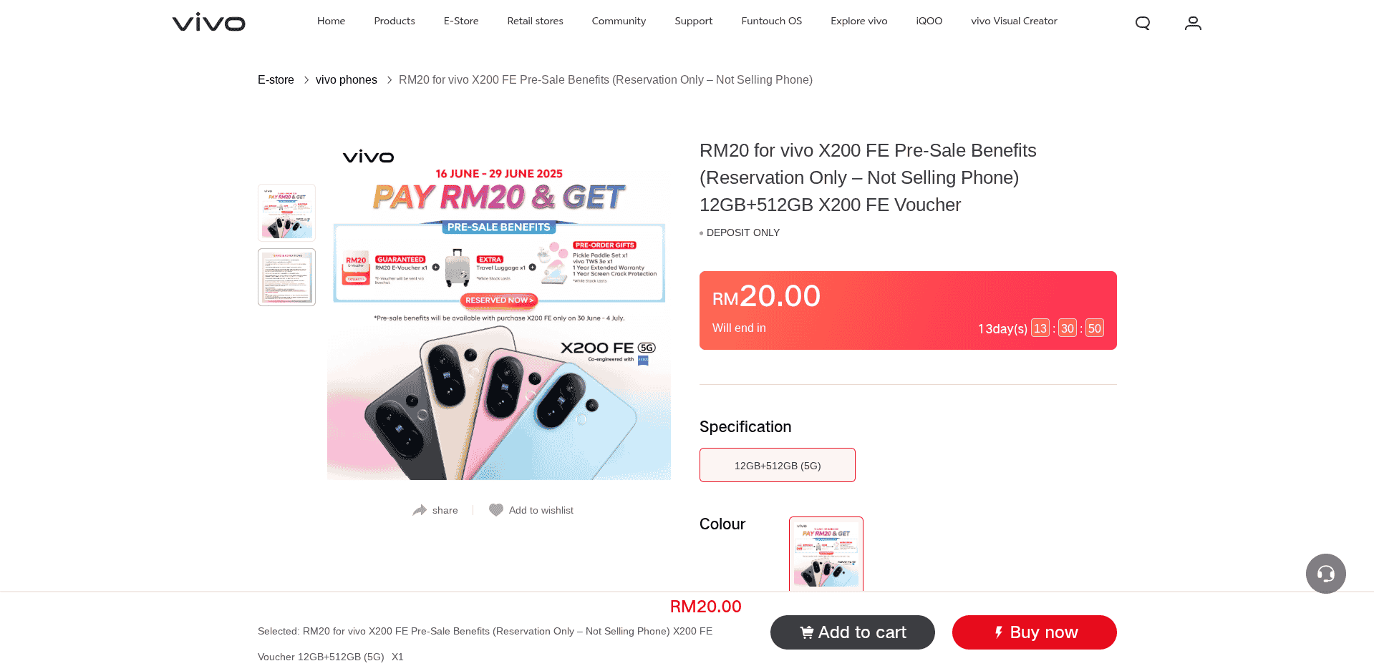This screenshot has height=671, width=1374.
Task: Open the Products menu
Action: (395, 21)
